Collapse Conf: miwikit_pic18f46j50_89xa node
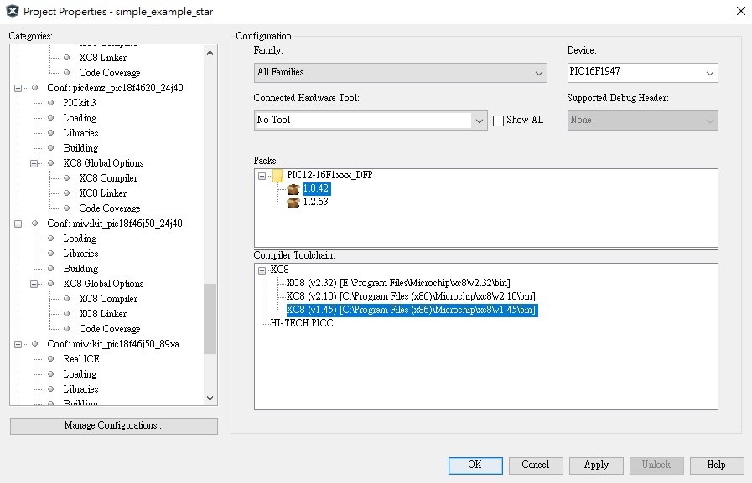The width and height of the screenshot is (752, 483). click(18, 344)
